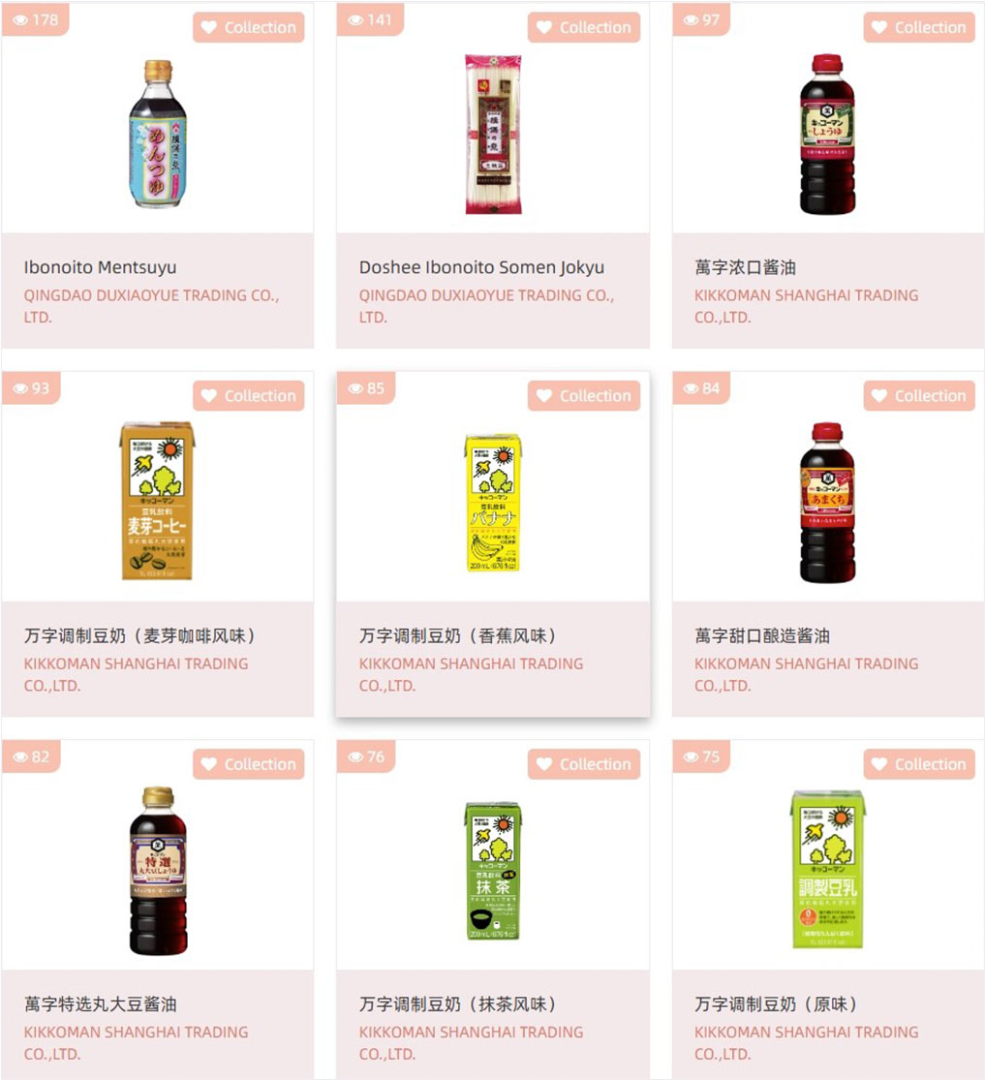Click Collection button for 萬字甜口酿造酱油
Screen dimensions: 985x1080
coord(919,396)
